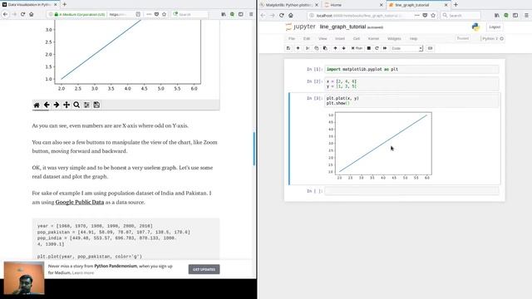Click the GET UPDATES button

pyautogui.click(x=204, y=269)
